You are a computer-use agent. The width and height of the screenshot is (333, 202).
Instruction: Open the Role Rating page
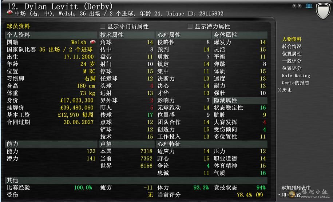(x=296, y=76)
